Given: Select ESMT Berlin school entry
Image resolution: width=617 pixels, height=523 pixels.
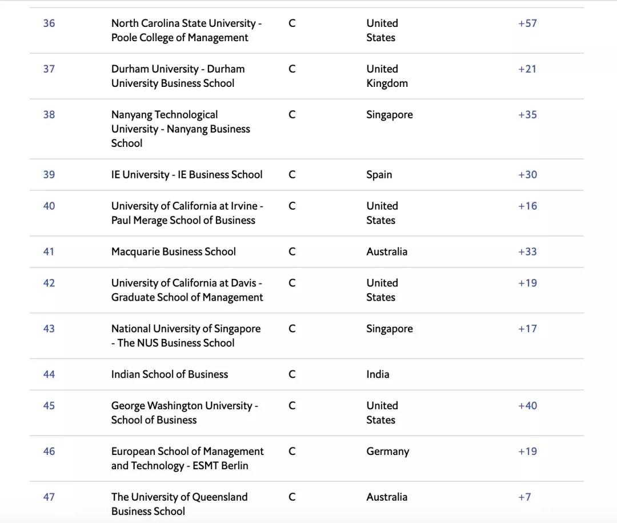Looking at the screenshot, I should [187, 458].
